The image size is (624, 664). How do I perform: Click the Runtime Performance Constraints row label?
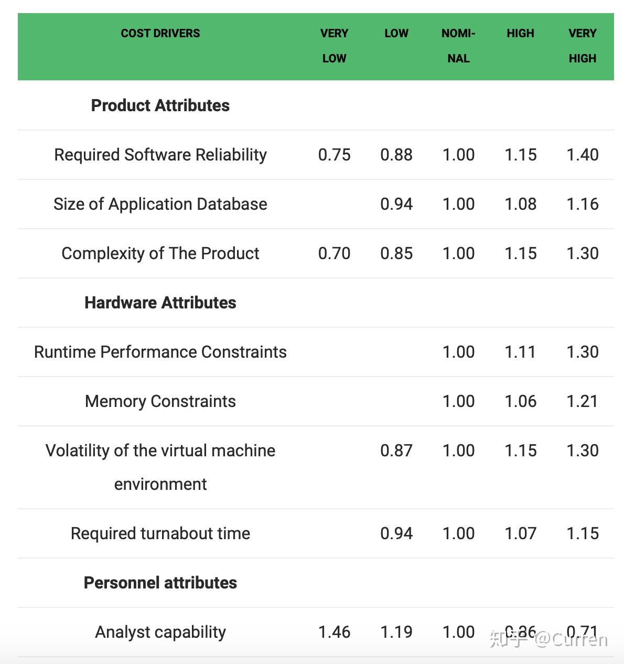pos(160,352)
